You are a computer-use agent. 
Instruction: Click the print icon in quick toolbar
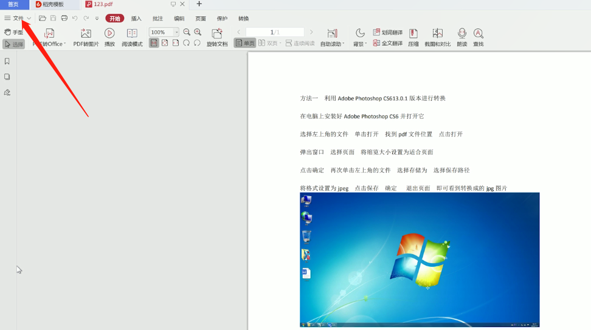pyautogui.click(x=64, y=18)
